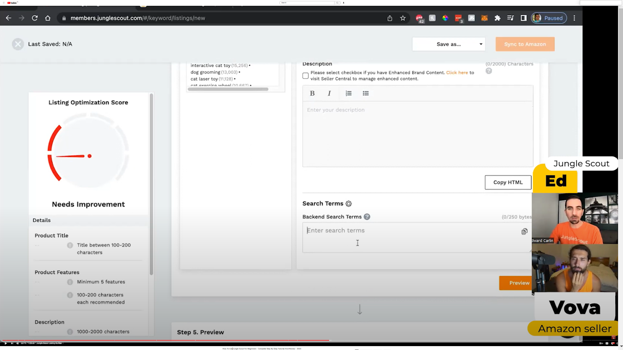Screen dimensions: 623x350
Task: Toggle bold formatting in description editor
Action: point(312,93)
